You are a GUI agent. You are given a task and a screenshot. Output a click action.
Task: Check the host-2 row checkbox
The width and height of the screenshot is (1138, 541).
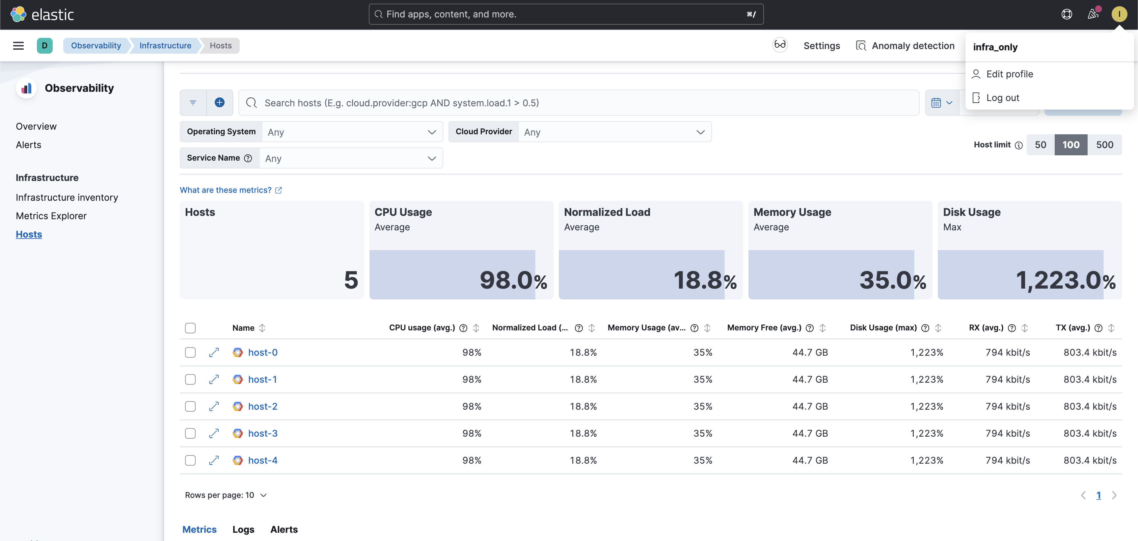click(x=190, y=406)
